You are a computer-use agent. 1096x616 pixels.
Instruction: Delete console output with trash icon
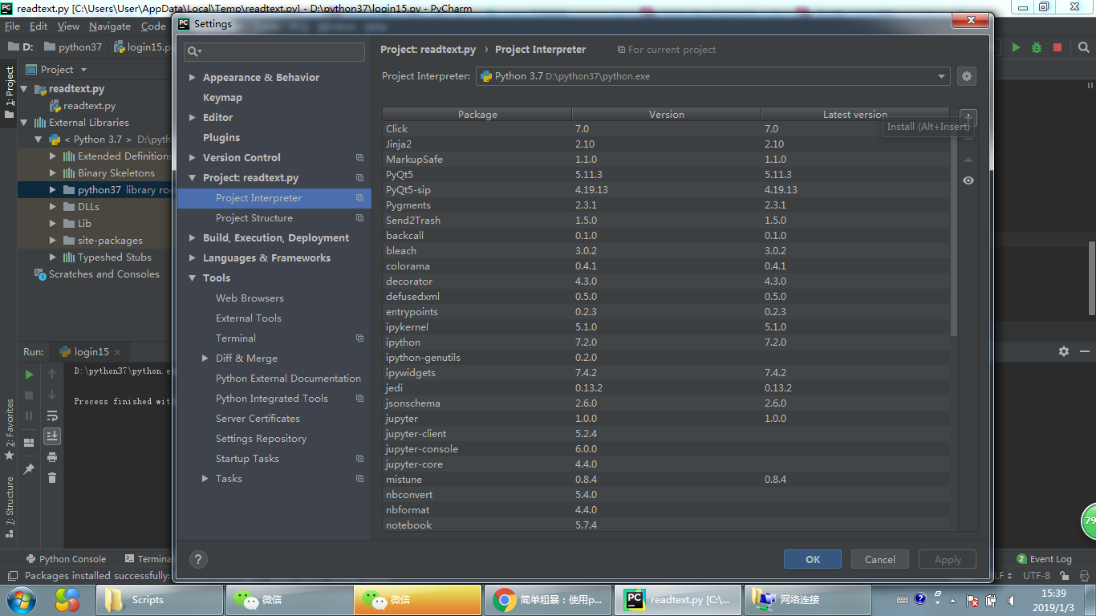click(x=51, y=477)
